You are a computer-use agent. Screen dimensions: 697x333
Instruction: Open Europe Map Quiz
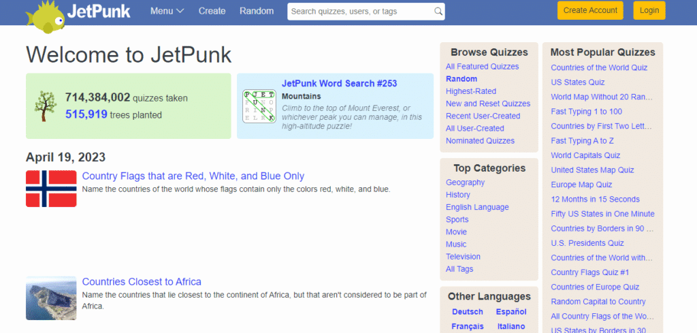581,185
